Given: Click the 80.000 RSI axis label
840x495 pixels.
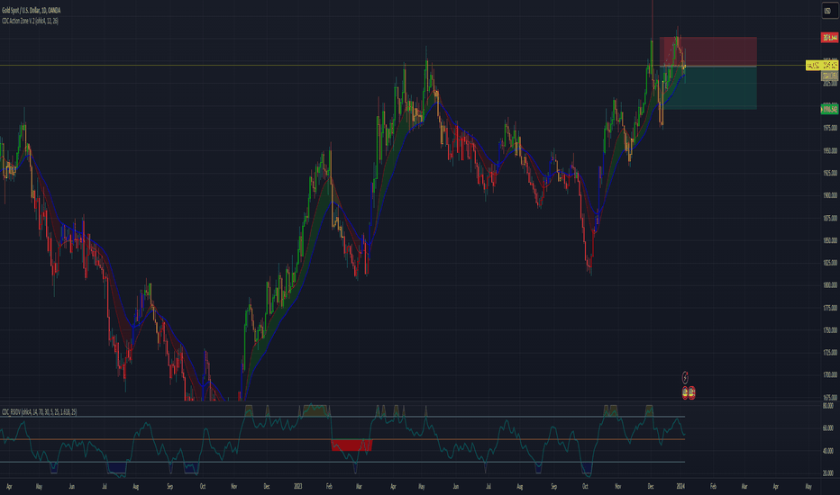Looking at the screenshot, I should pyautogui.click(x=827, y=406).
